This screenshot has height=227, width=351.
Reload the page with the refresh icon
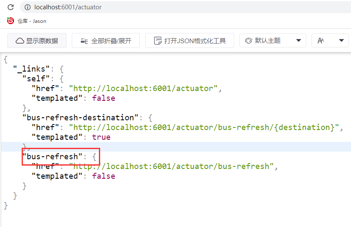11,7
